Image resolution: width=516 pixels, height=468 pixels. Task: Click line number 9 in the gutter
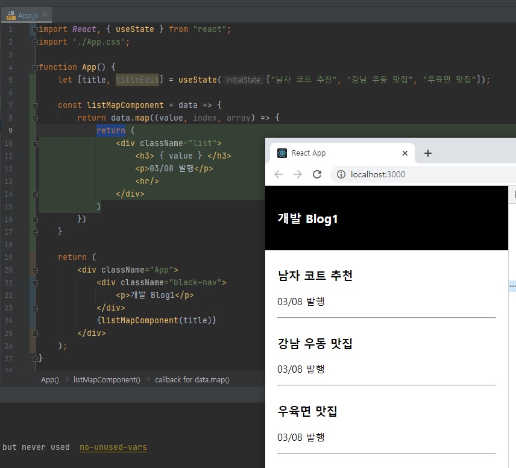(x=10, y=131)
